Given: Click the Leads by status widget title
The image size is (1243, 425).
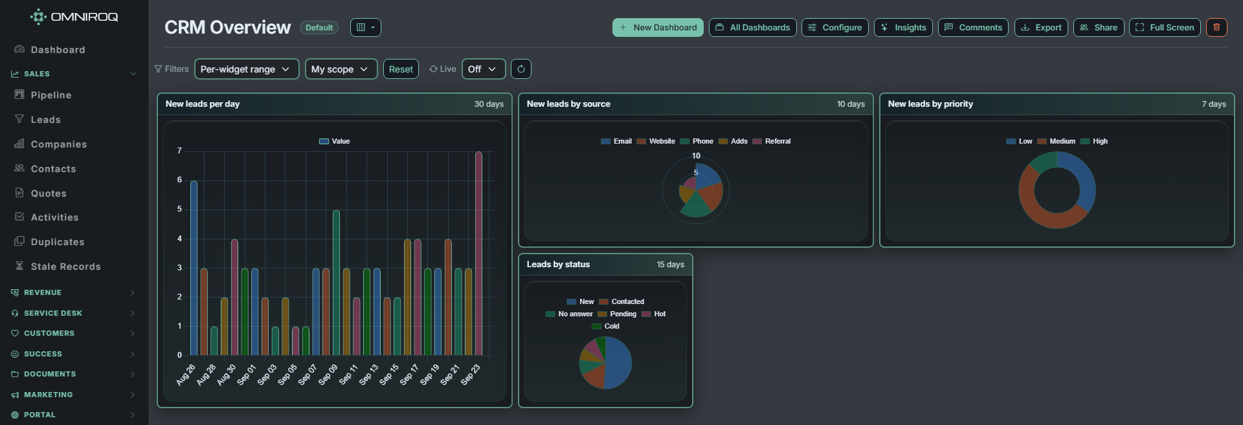Looking at the screenshot, I should click(x=558, y=264).
